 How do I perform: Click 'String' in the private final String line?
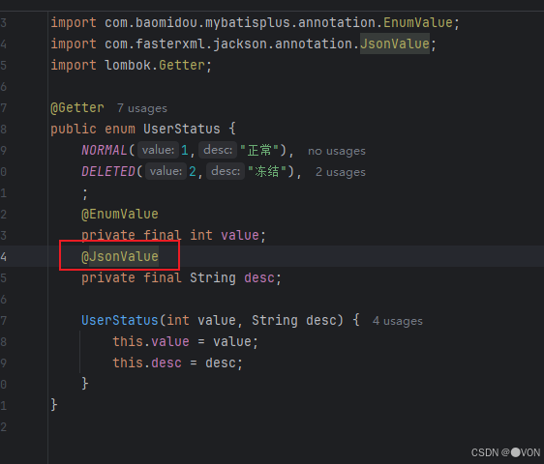point(213,277)
